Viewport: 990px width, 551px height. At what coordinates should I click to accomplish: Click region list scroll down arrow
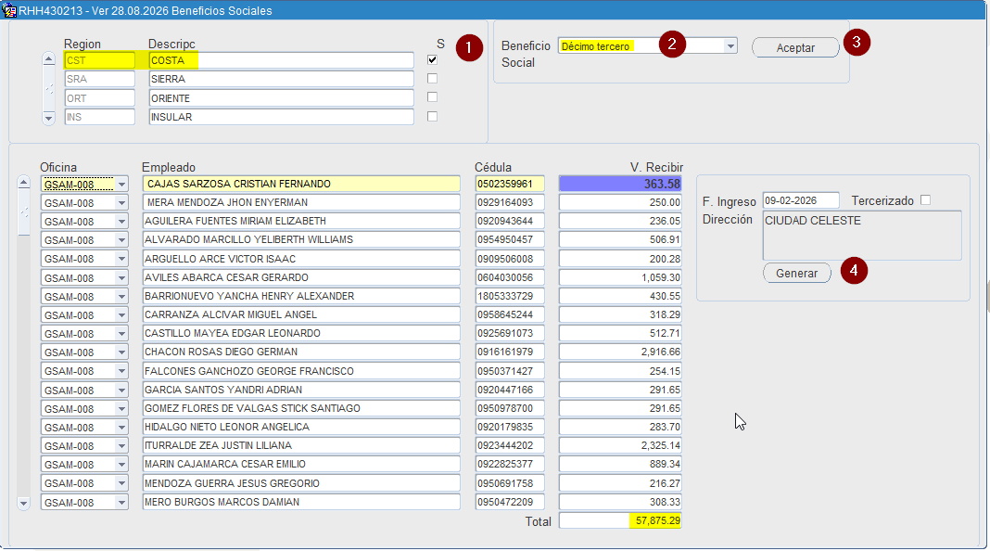tap(48, 118)
